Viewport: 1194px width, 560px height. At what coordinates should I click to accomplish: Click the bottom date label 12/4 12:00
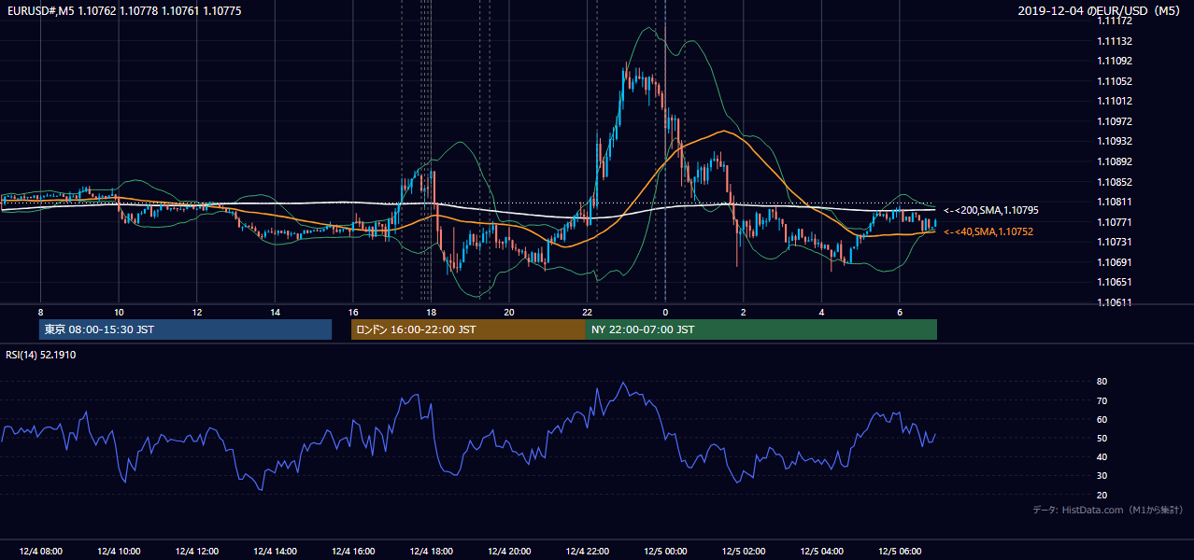pos(197,552)
